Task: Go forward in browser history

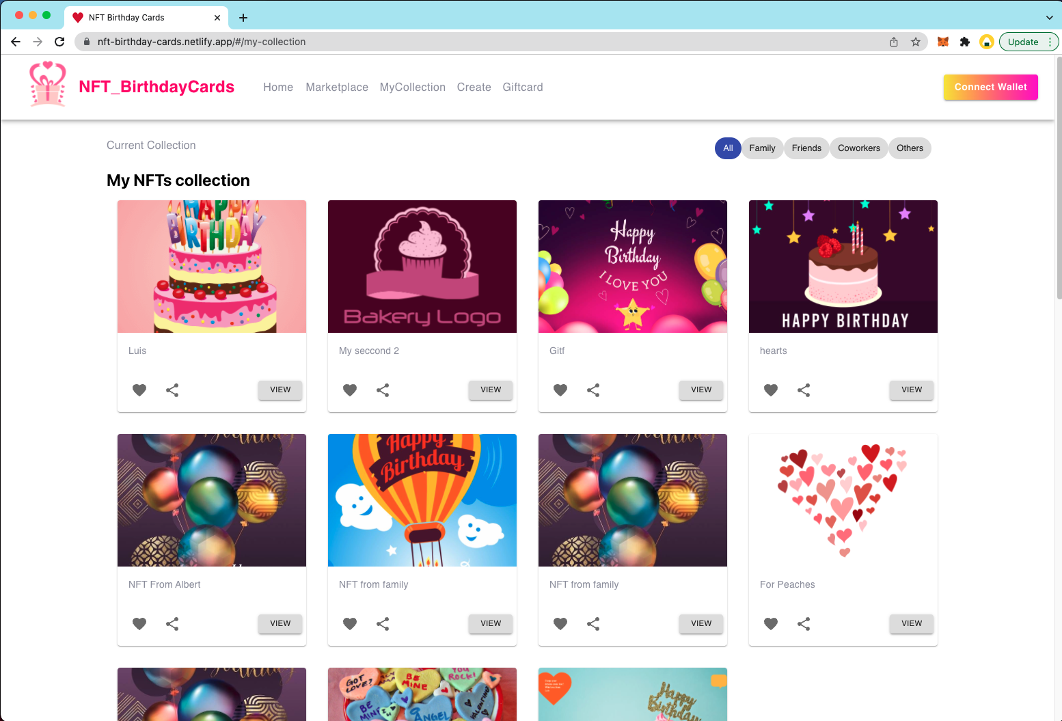Action: 38,42
